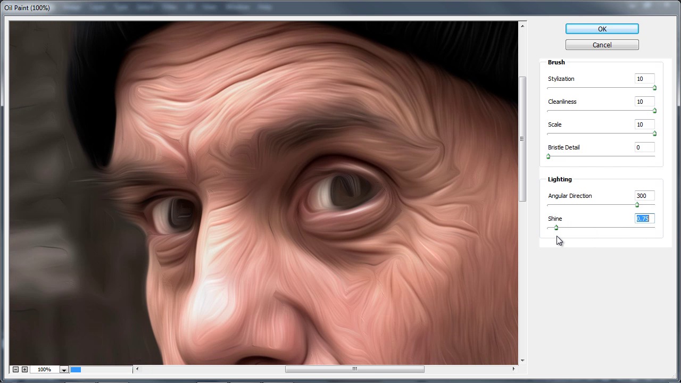Click the Shine value field
This screenshot has width=681, height=383.
coord(644,219)
